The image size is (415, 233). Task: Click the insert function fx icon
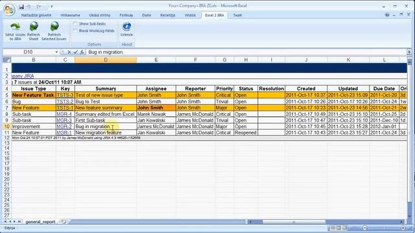click(x=82, y=52)
